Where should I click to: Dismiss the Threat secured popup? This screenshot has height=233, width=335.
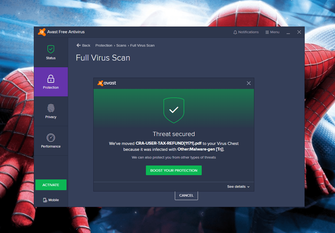[x=248, y=83]
